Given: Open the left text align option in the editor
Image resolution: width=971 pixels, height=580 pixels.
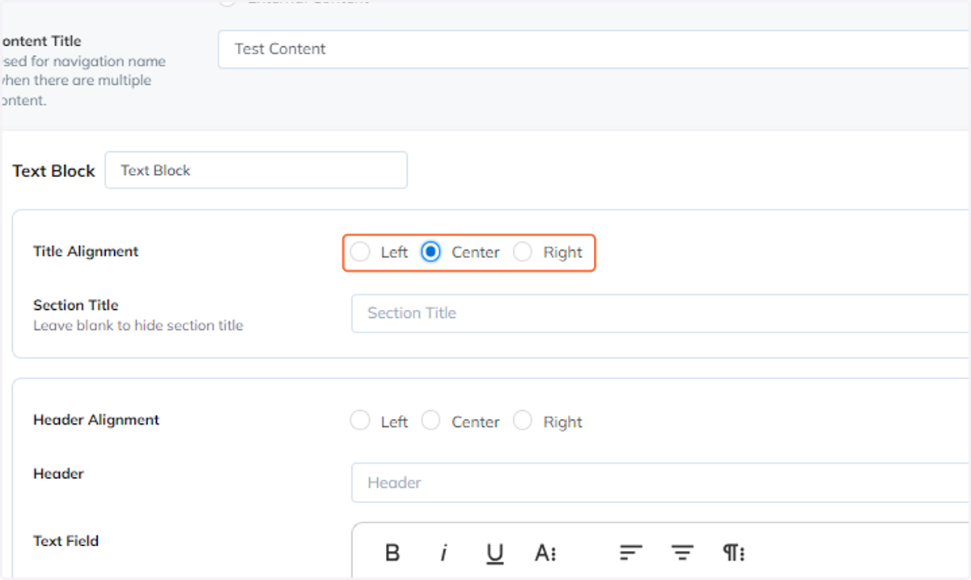Looking at the screenshot, I should (630, 553).
